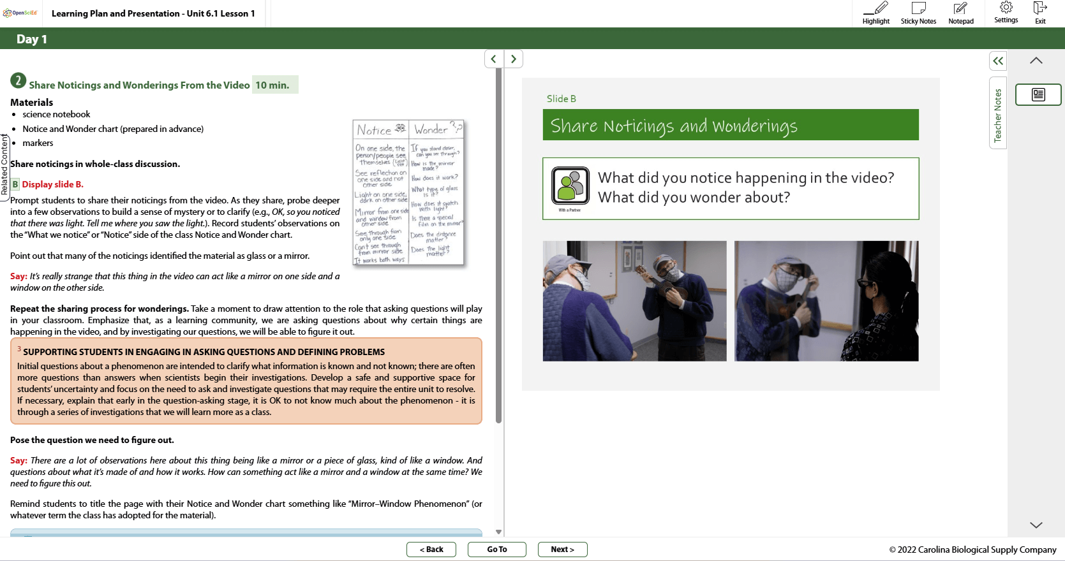Click the Supporting Students callout title

(x=204, y=352)
